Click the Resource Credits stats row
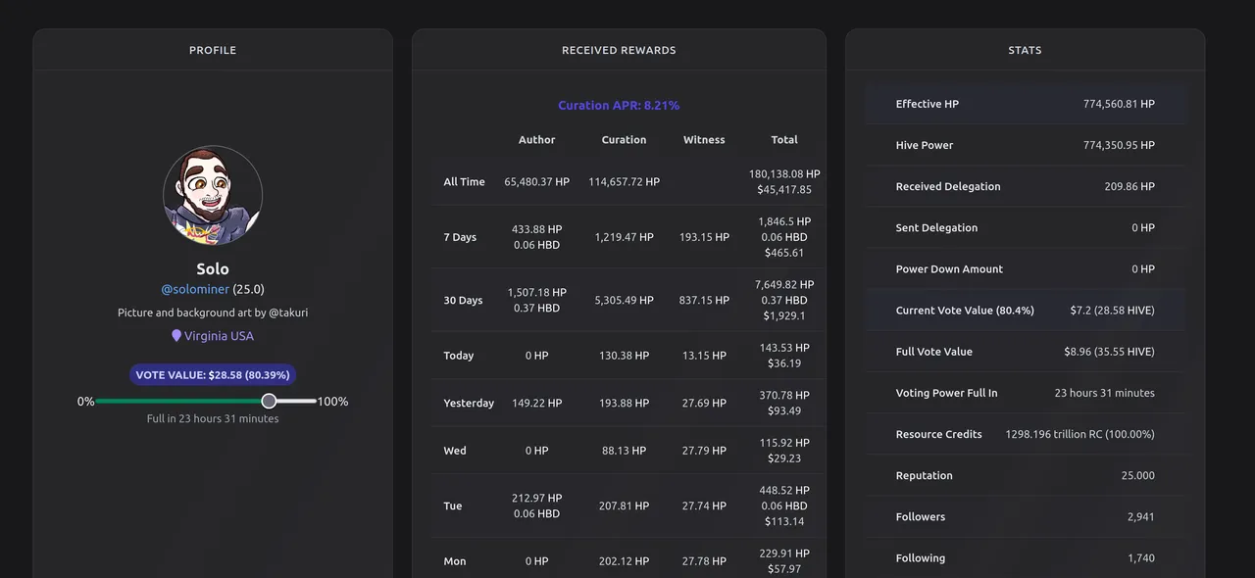This screenshot has height=578, width=1255. pyautogui.click(x=1025, y=434)
